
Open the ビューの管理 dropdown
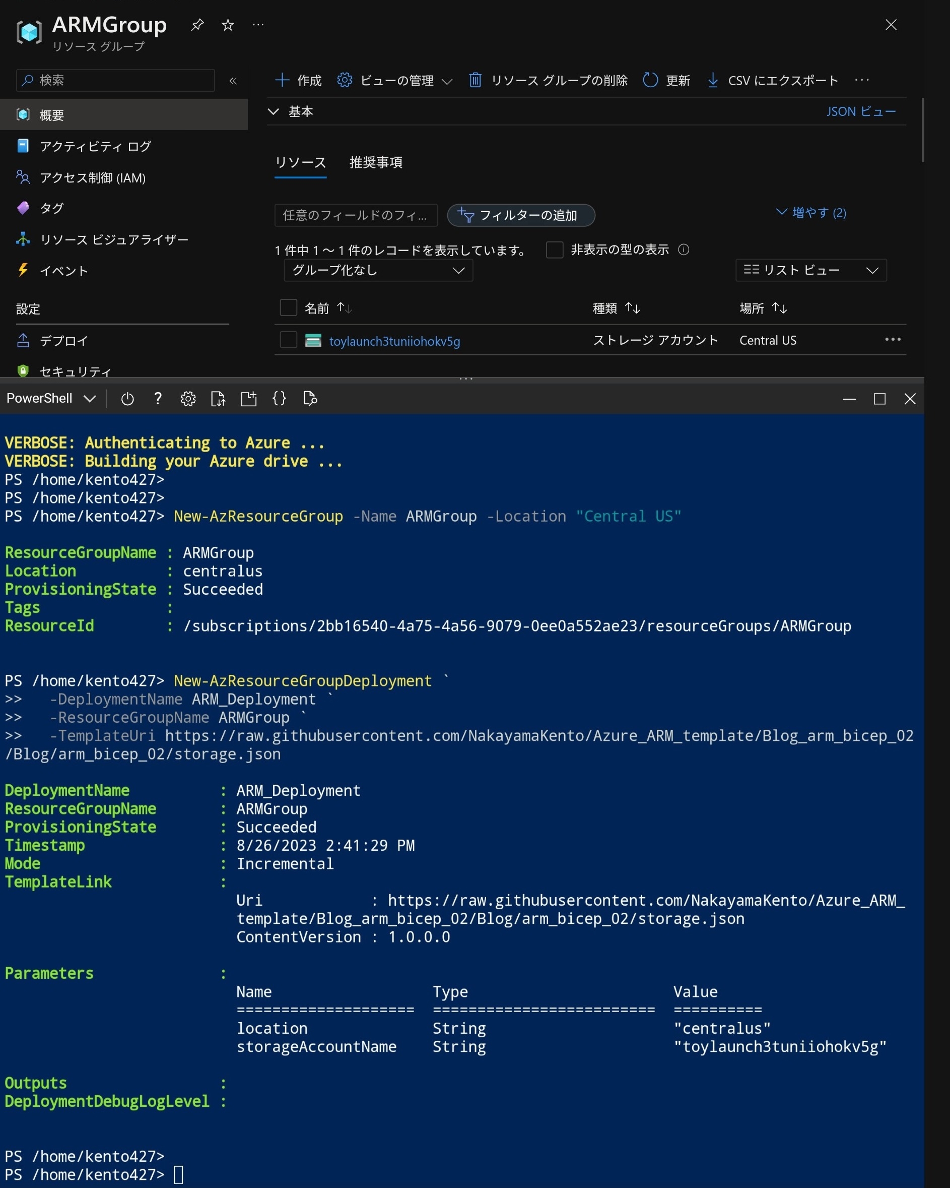point(395,81)
